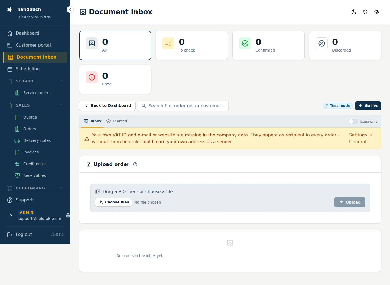
Task: Go to Scheduling in the sidebar
Action: [x=35, y=69]
